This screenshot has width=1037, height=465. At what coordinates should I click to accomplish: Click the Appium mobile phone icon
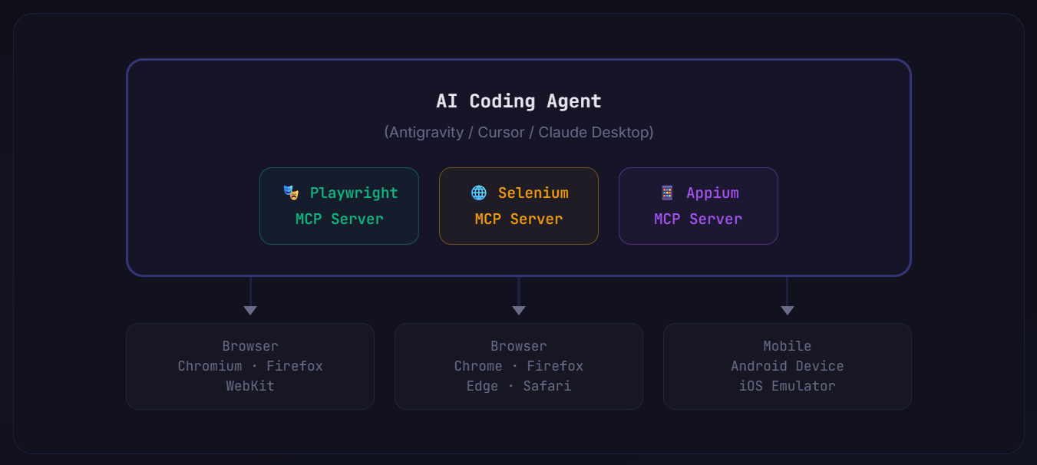(x=667, y=193)
